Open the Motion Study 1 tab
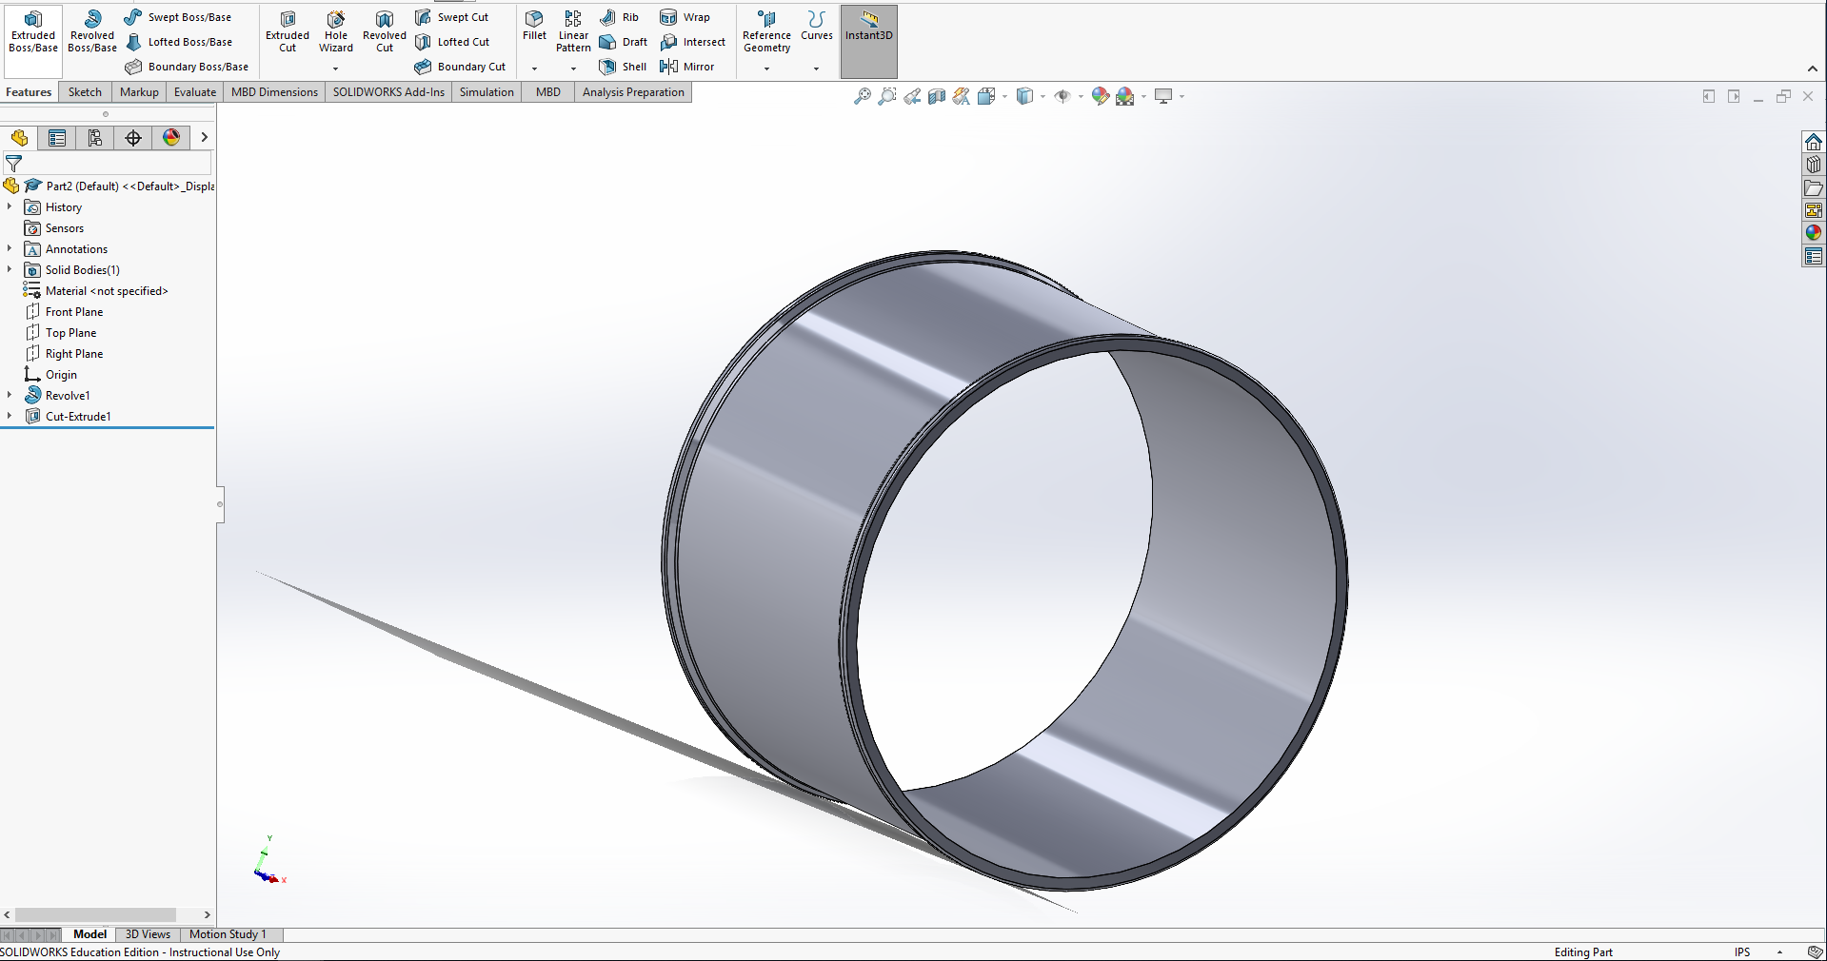Image resolution: width=1827 pixels, height=961 pixels. [228, 934]
